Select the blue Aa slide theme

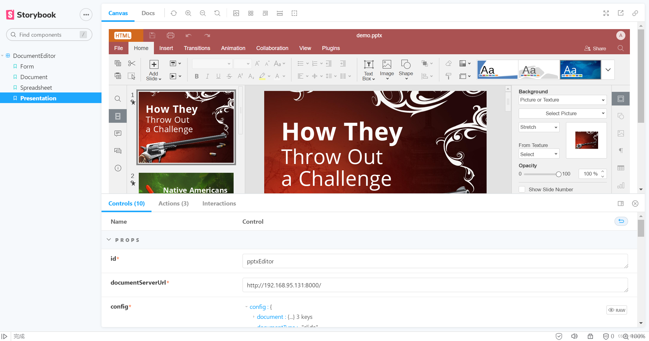tap(580, 70)
